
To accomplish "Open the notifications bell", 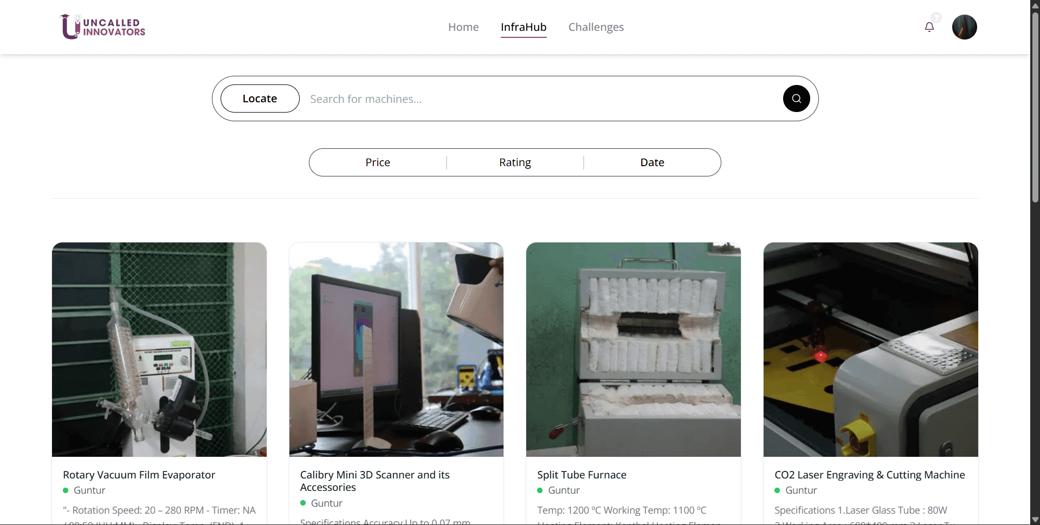I will click(x=929, y=27).
